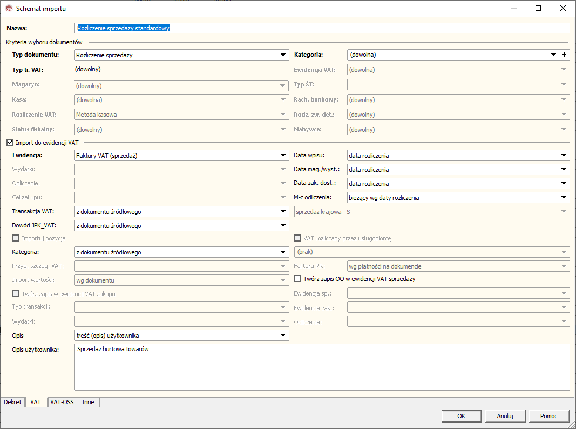
Task: Switch to the VAT-OSS tab
Action: coord(62,402)
